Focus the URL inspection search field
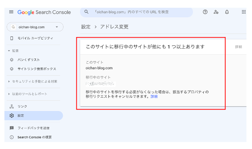The width and height of the screenshot is (252, 149). click(136, 12)
